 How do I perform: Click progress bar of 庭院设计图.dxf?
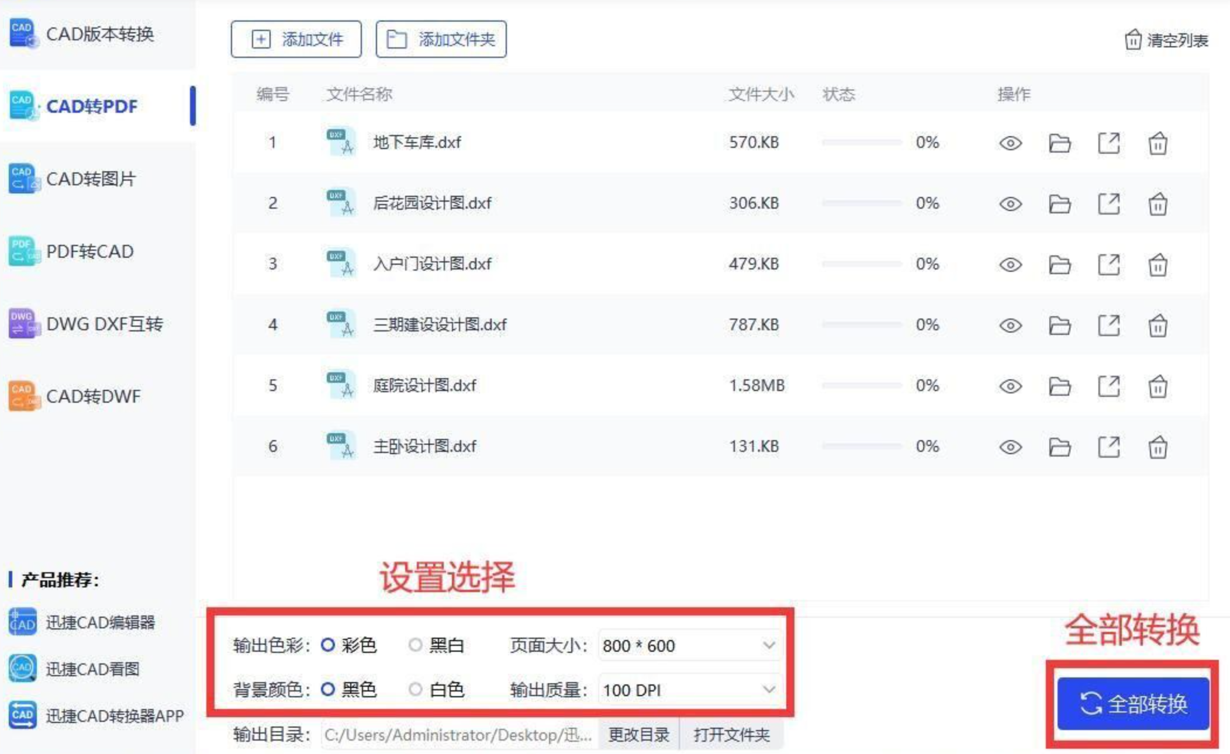click(861, 385)
